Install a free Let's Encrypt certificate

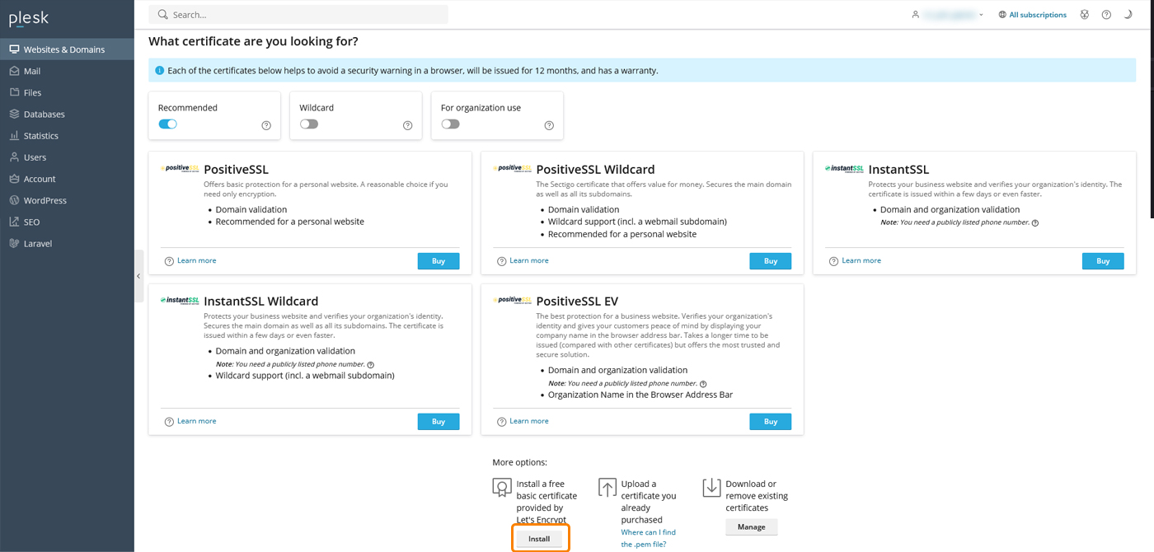[540, 537]
